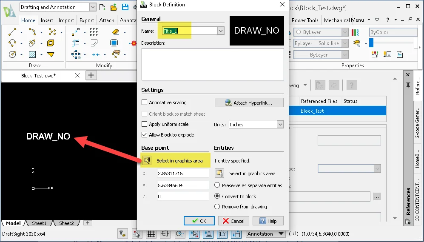Click the Open file icon

click(x=114, y=7)
